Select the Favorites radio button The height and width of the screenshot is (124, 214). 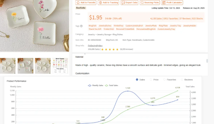tap(164, 80)
